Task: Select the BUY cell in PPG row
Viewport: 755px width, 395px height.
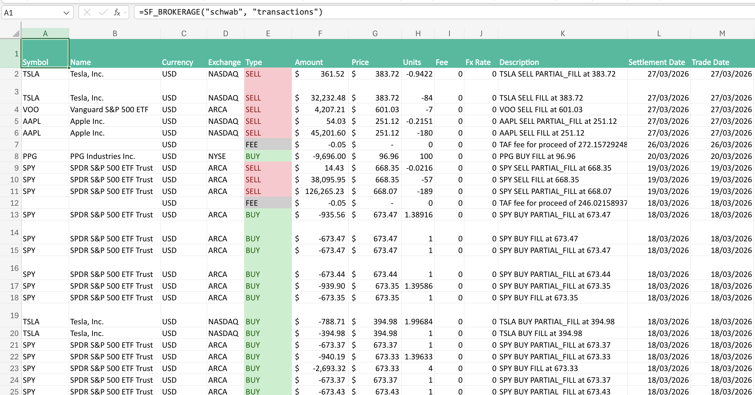Action: tap(268, 156)
